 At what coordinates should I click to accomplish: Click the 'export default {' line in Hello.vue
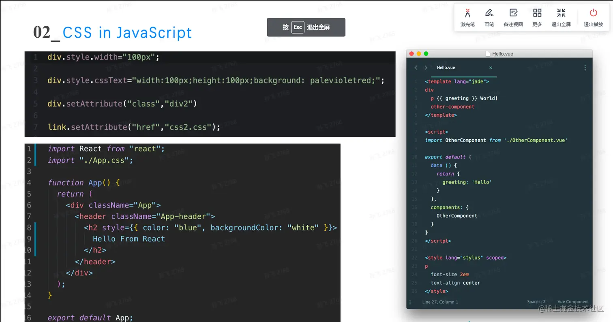(448, 157)
